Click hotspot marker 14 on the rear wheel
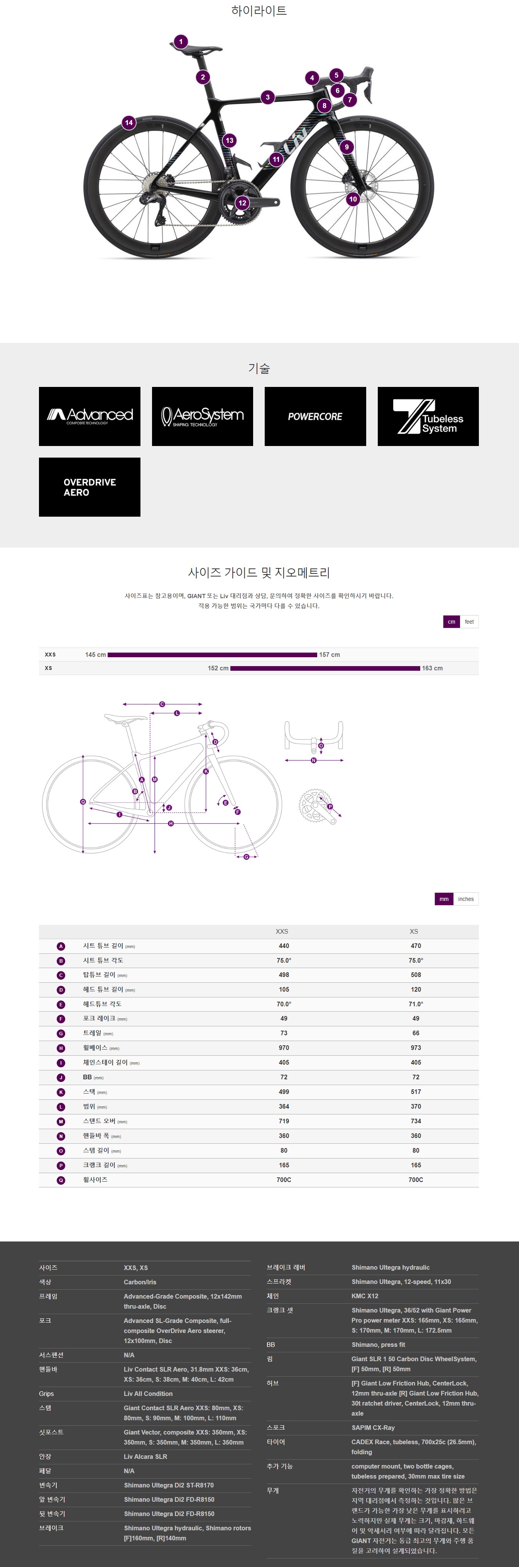 (129, 123)
